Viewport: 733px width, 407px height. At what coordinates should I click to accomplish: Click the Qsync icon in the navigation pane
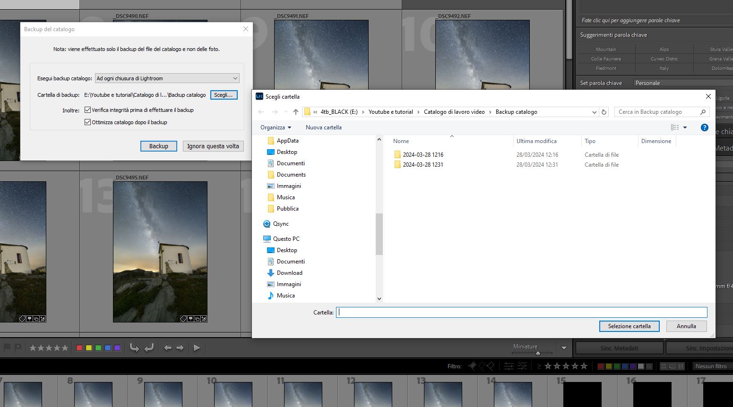267,224
